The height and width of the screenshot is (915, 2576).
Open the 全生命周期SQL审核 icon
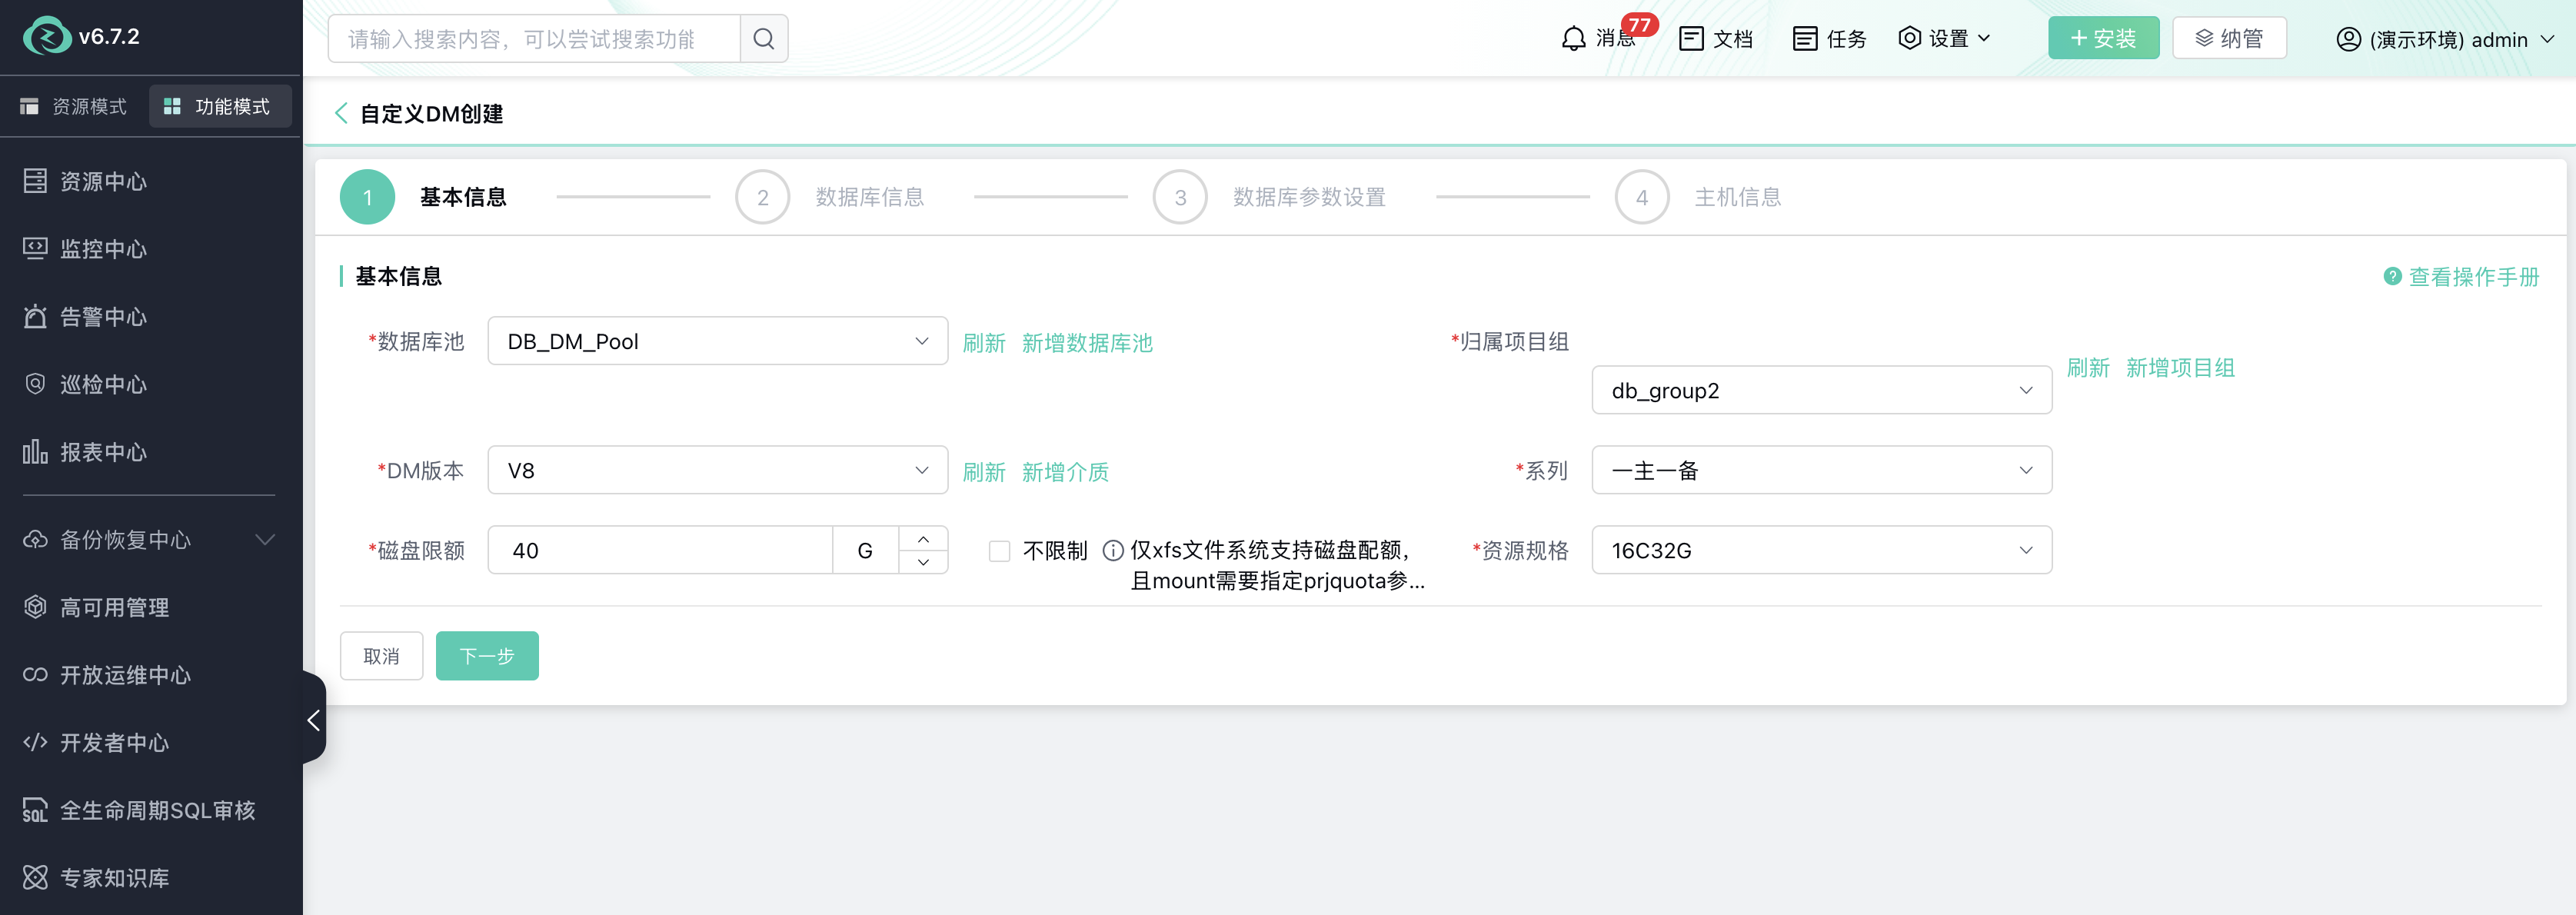(35, 810)
